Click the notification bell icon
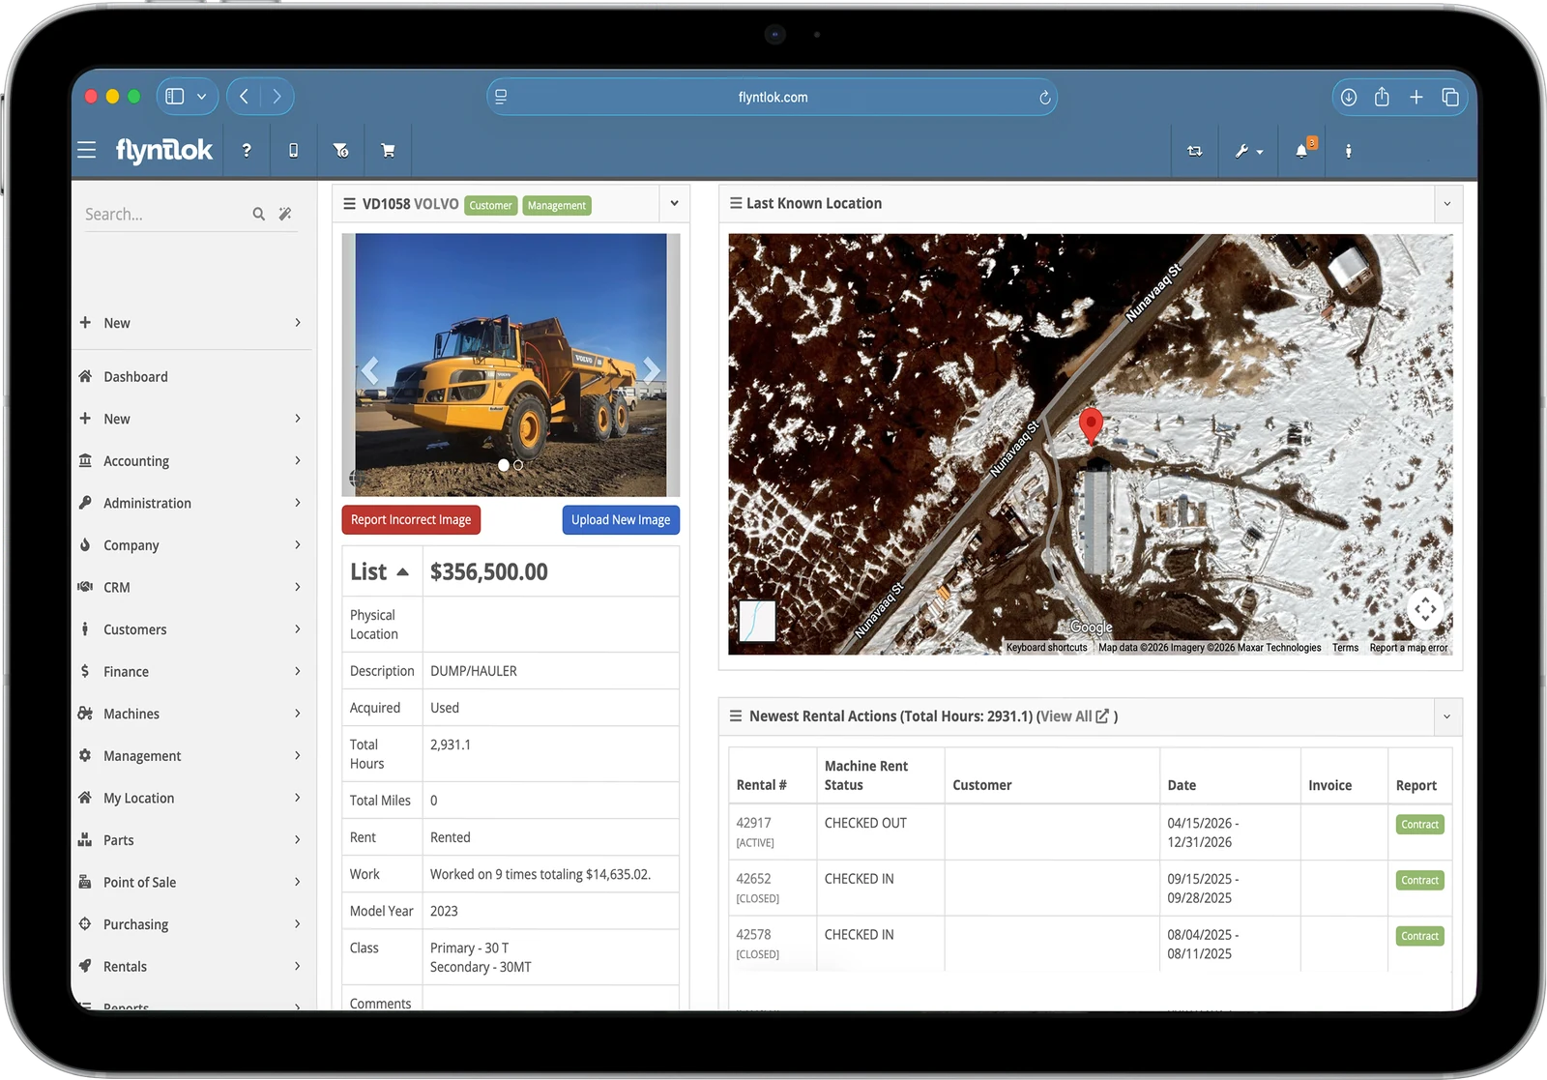Screen dimensions: 1547x1080 (1302, 150)
